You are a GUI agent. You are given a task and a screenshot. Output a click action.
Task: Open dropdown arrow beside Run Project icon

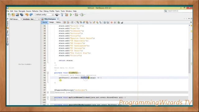click(73, 15)
